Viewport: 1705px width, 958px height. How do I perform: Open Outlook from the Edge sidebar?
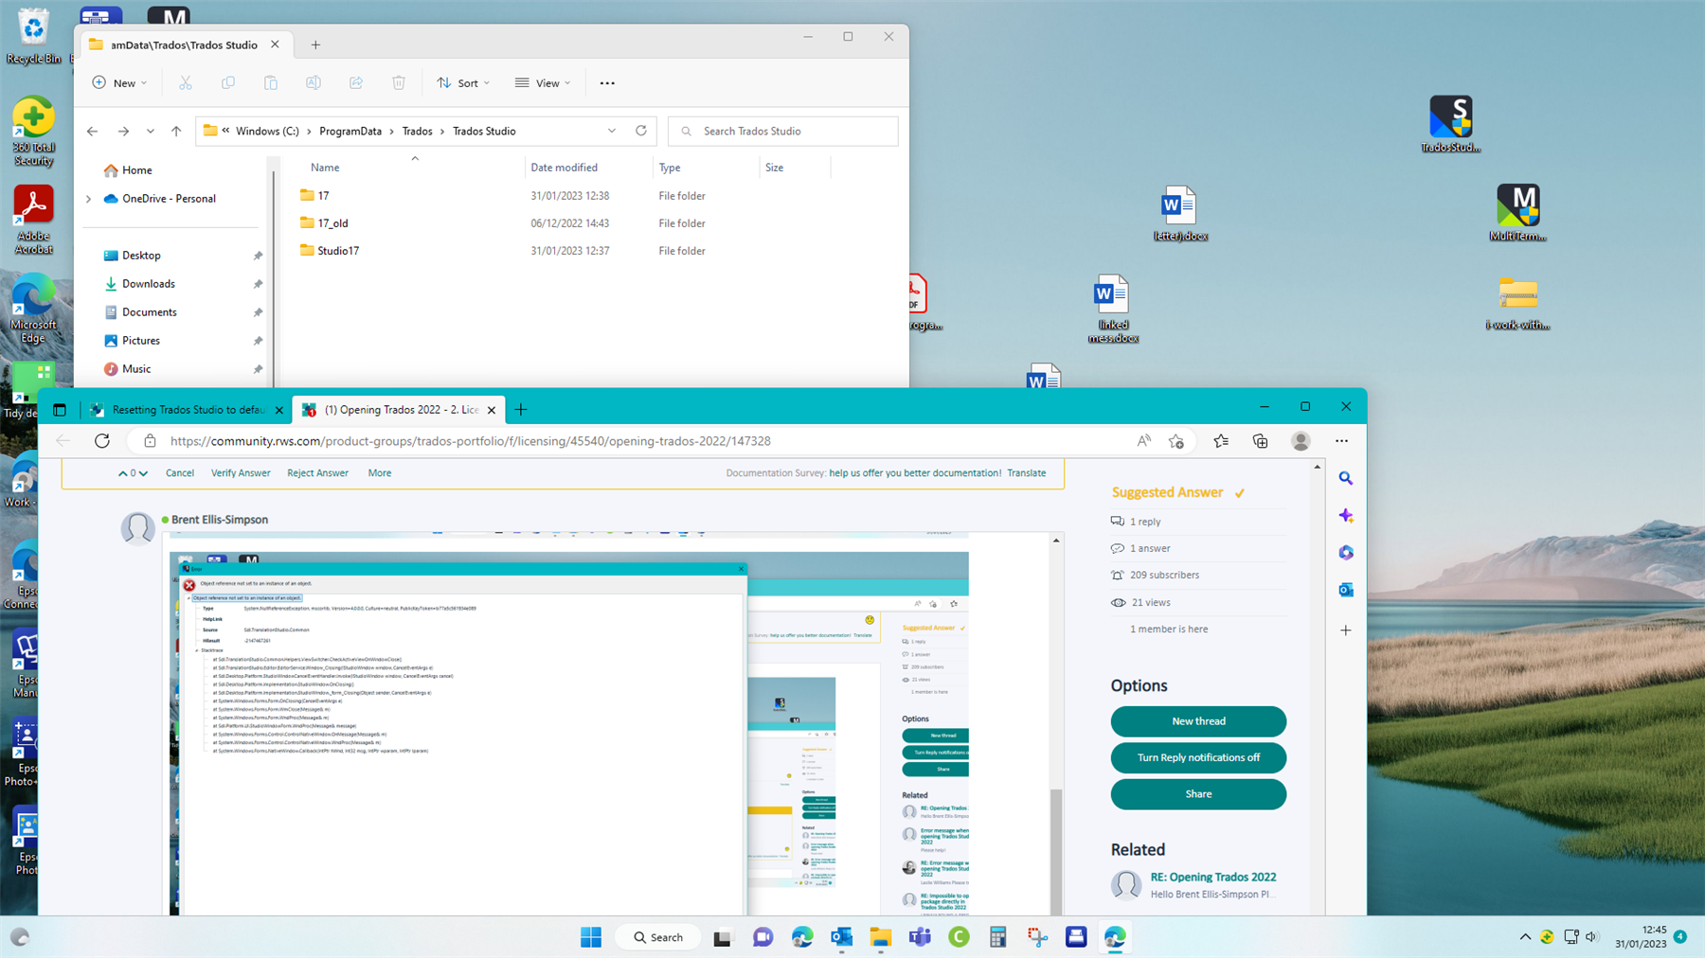[1345, 589]
